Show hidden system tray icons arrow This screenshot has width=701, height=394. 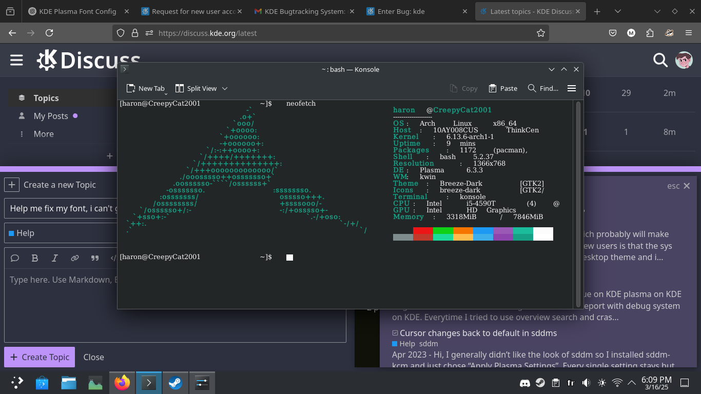(632, 383)
